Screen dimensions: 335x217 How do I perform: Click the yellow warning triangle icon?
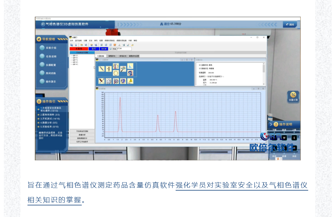click(x=130, y=81)
